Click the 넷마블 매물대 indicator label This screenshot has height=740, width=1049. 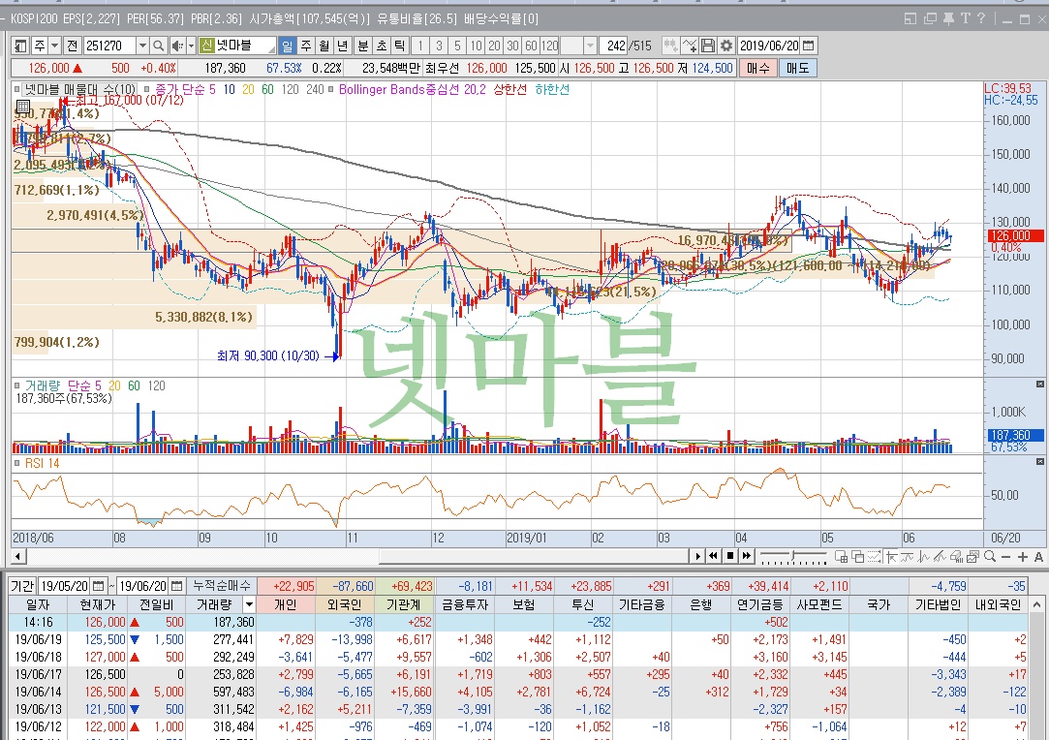pos(79,89)
